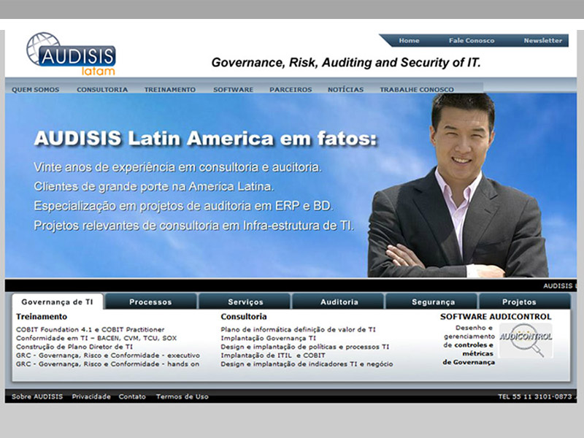This screenshot has width=584, height=438.
Task: Click the AUDISIS latam globe logo
Action: click(x=71, y=54)
